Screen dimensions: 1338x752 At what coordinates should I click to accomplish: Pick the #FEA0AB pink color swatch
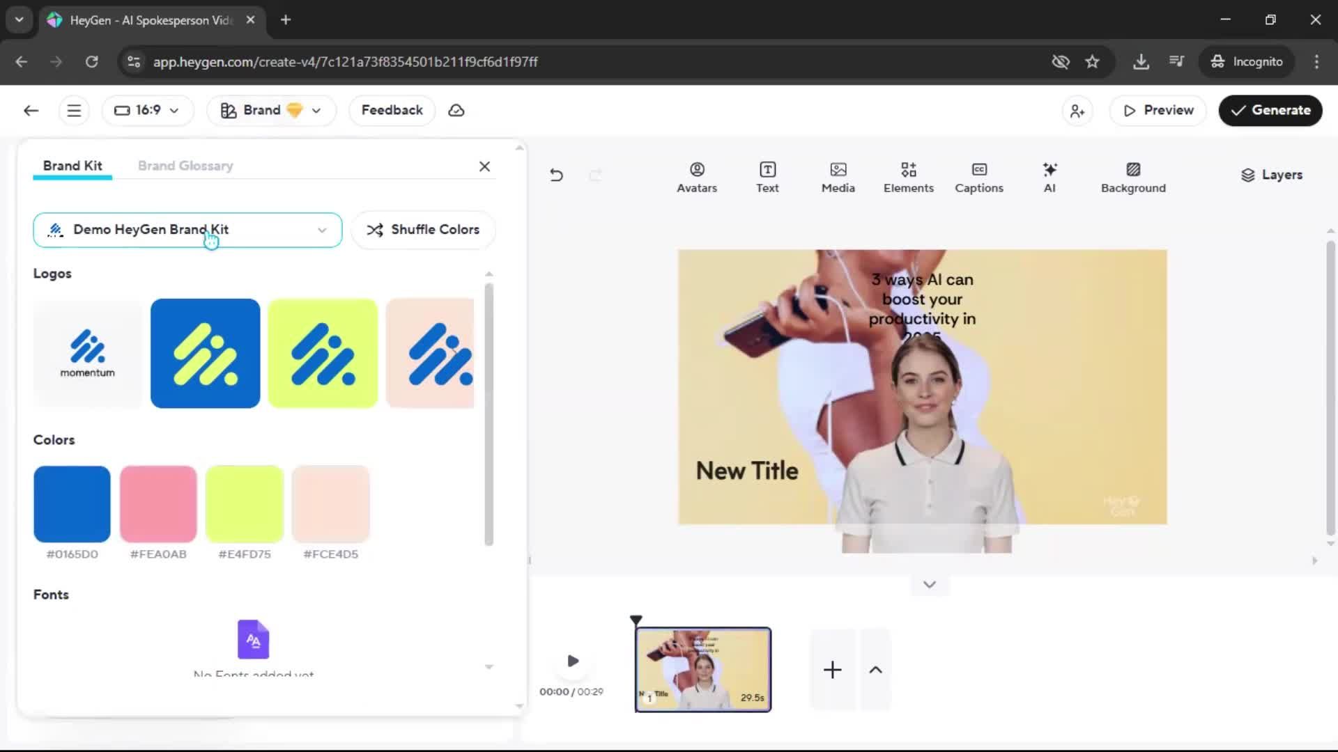pyautogui.click(x=158, y=504)
